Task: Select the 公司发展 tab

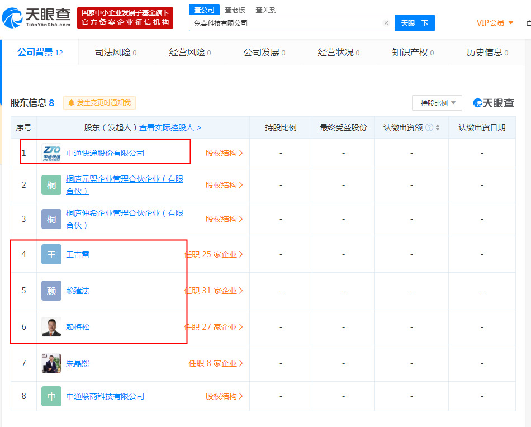Action: [264, 52]
